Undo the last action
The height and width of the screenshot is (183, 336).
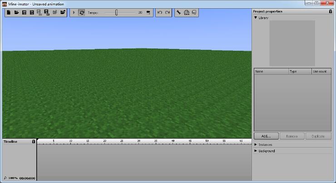(160, 13)
